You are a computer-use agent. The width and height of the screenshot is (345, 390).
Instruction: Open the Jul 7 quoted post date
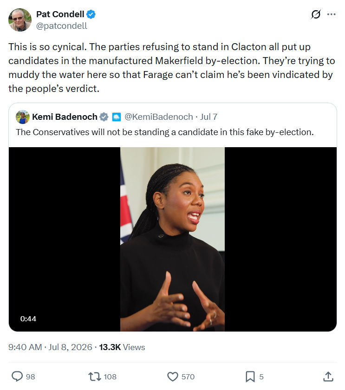click(208, 117)
